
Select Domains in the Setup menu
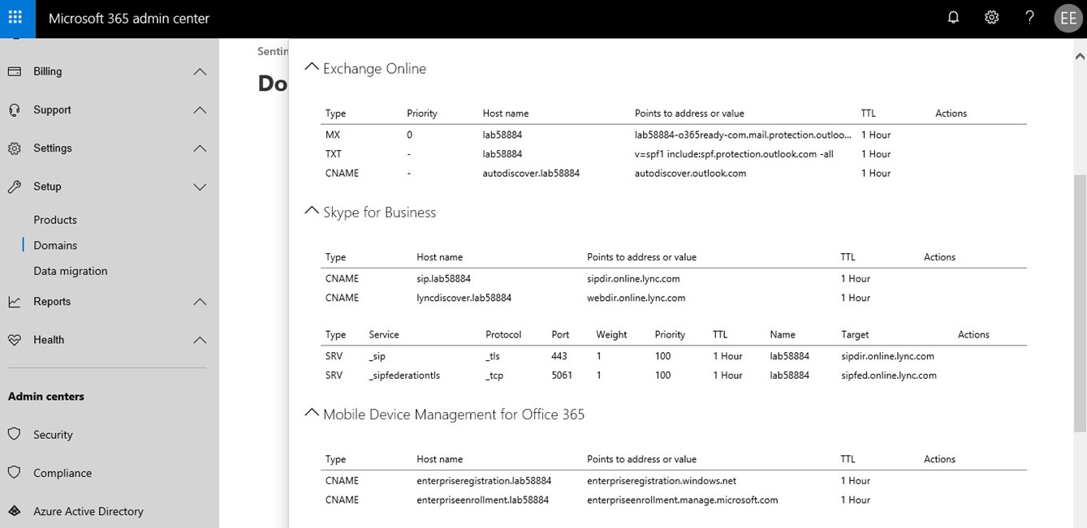point(55,245)
